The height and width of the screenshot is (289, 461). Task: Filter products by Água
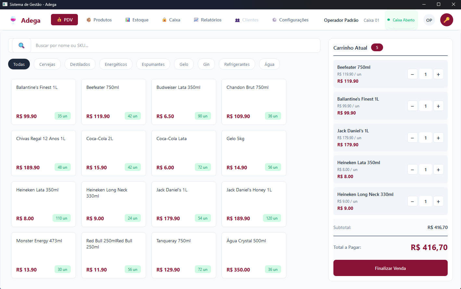pyautogui.click(x=269, y=64)
